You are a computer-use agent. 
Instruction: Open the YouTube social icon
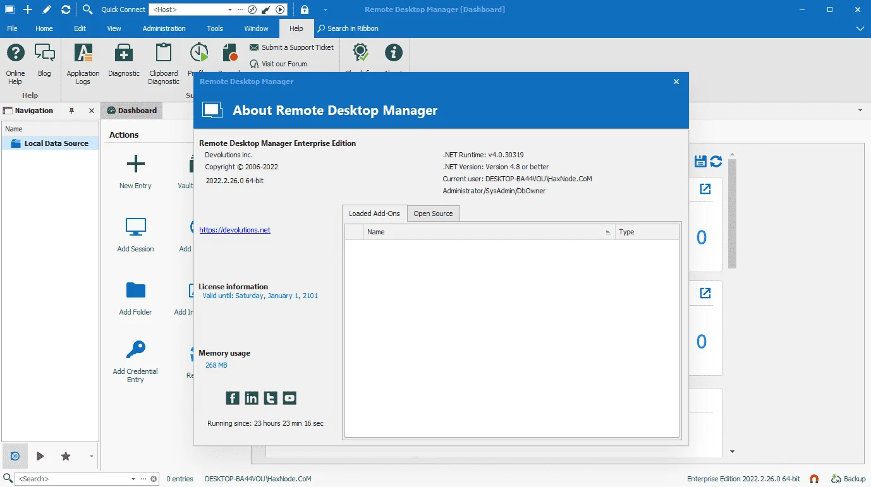[289, 398]
